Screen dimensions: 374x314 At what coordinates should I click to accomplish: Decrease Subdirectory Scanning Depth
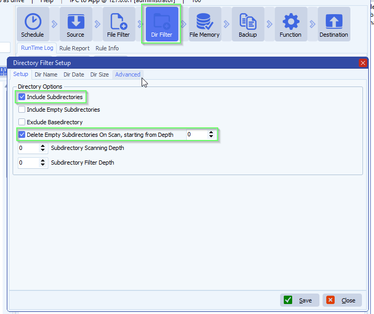pos(42,150)
